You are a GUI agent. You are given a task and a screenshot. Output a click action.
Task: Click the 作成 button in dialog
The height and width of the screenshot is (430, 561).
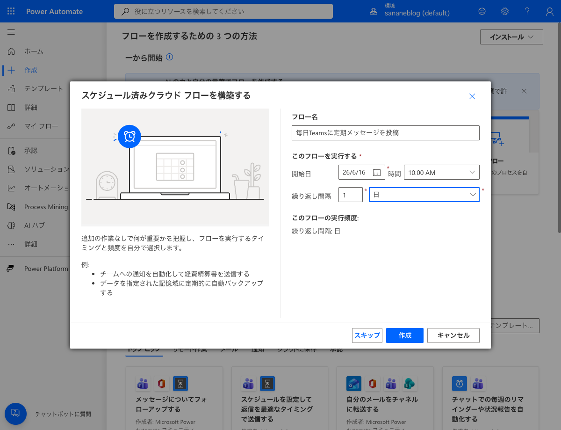(405, 335)
